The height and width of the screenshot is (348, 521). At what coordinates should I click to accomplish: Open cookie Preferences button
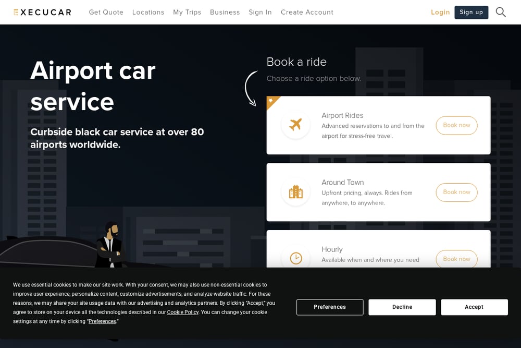click(330, 307)
